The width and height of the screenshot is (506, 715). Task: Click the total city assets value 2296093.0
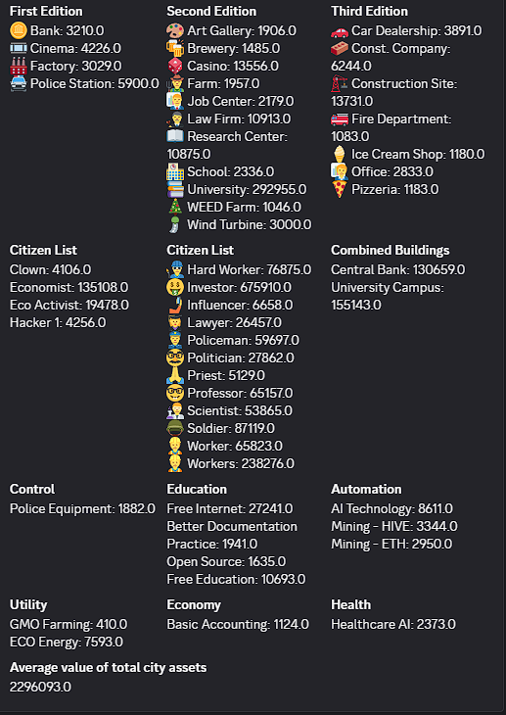40,688
